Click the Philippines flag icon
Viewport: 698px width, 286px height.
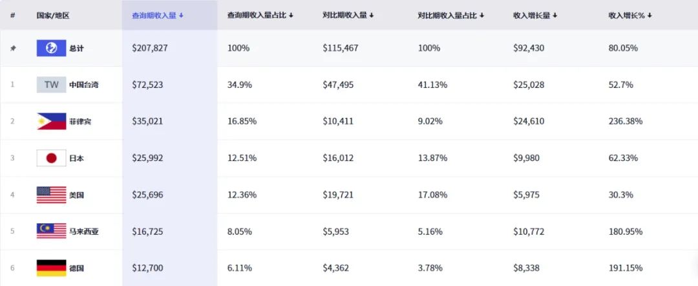pyautogui.click(x=51, y=122)
